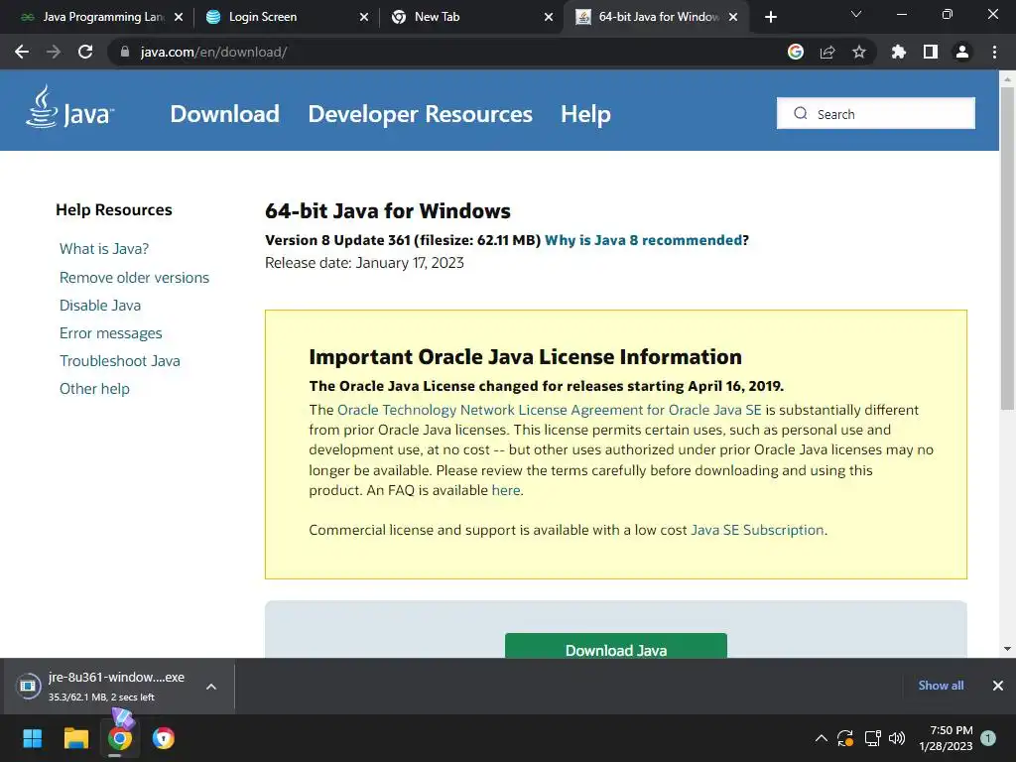The height and width of the screenshot is (762, 1016).
Task: Click in the Java site search field
Action: pyautogui.click(x=875, y=113)
